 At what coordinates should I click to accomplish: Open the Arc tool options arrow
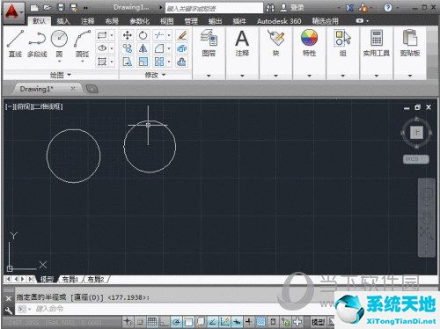tap(82, 62)
